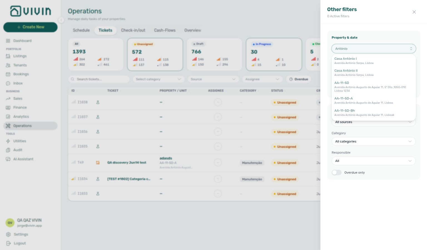Click the Create New button
Screen dimensions: 427x250
pos(31,27)
